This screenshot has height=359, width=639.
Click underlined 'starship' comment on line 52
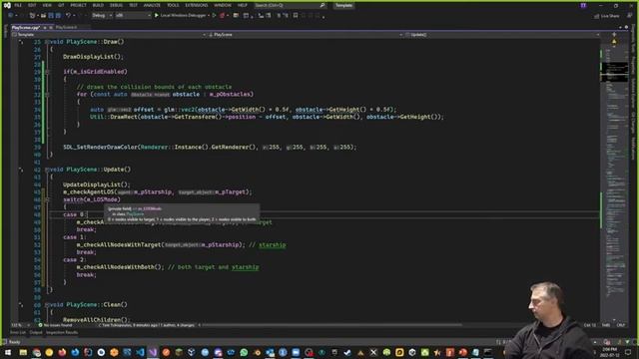[273, 245]
